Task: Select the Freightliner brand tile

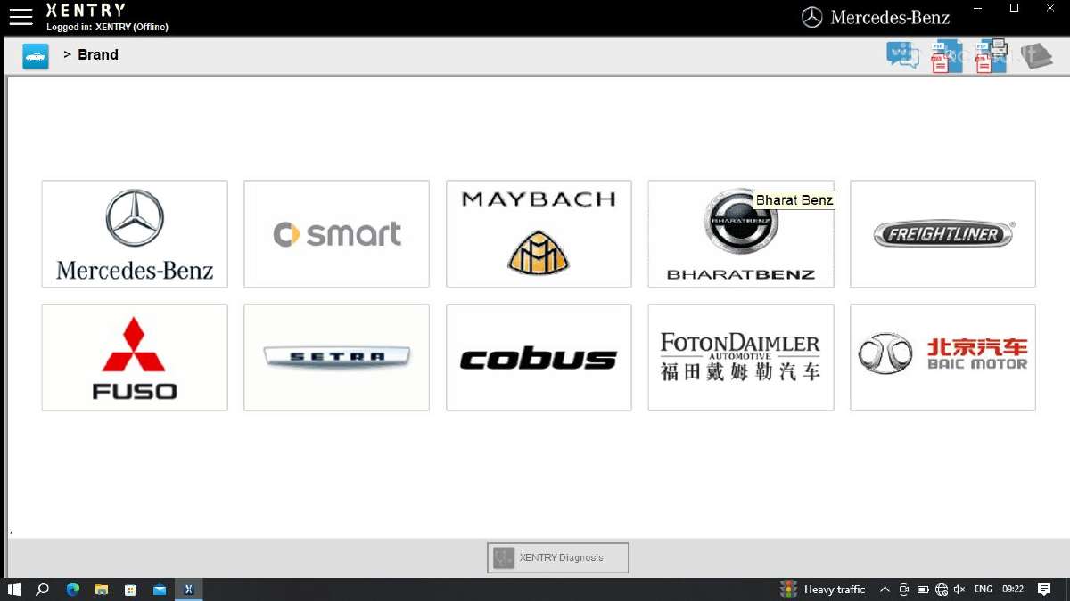Action: 943,234
